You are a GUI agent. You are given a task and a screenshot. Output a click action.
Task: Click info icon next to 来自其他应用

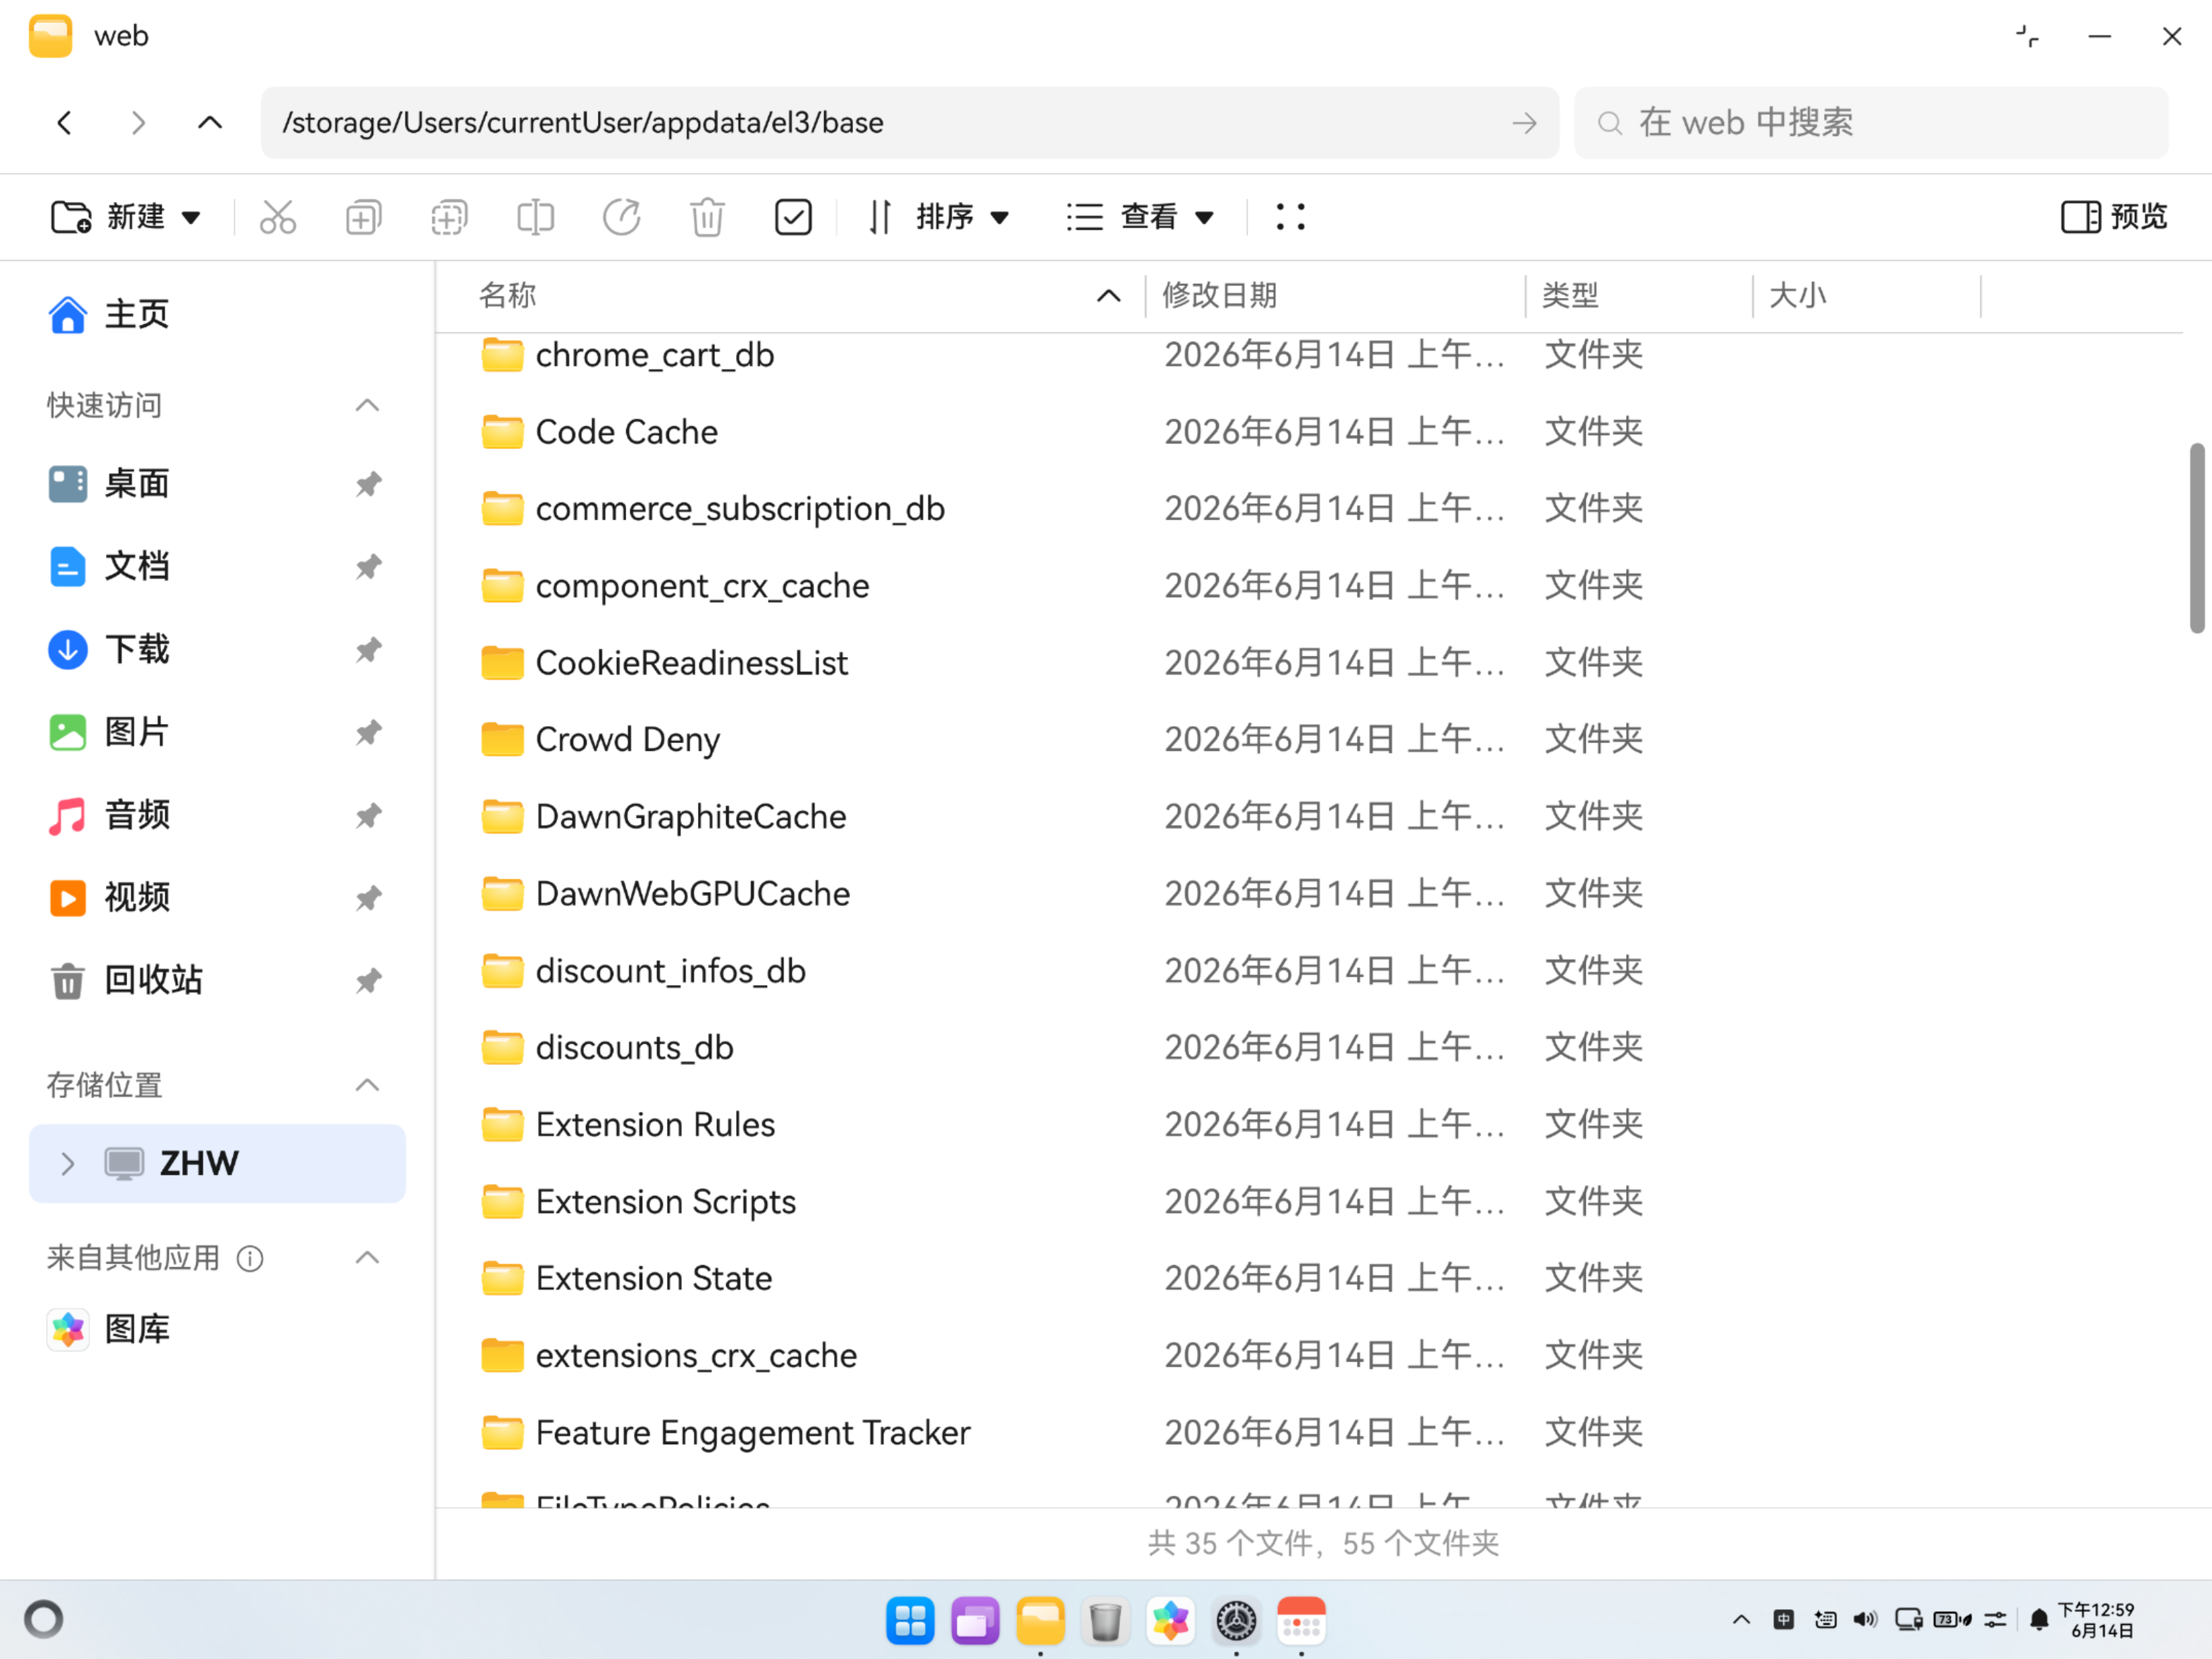coord(250,1259)
